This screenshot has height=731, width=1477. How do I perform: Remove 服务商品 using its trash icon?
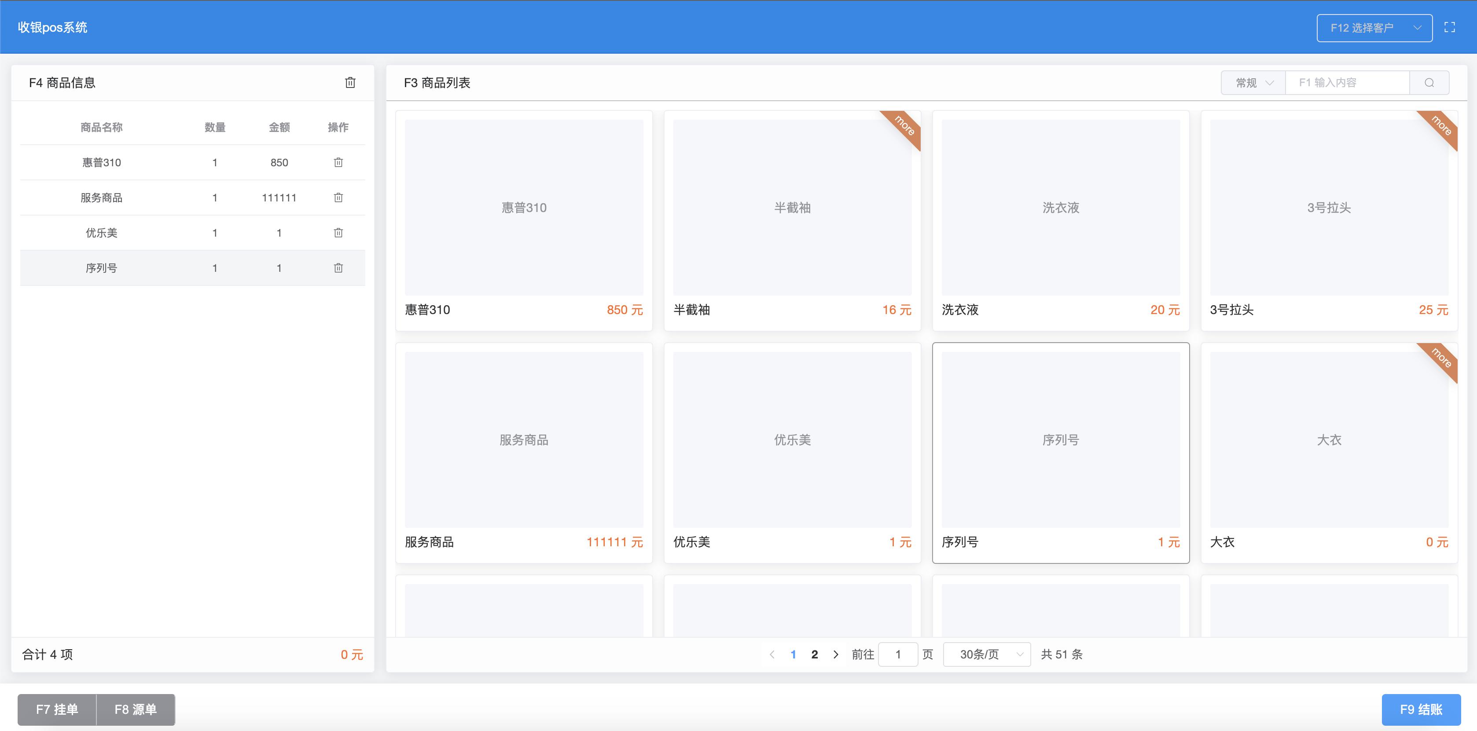pyautogui.click(x=339, y=197)
